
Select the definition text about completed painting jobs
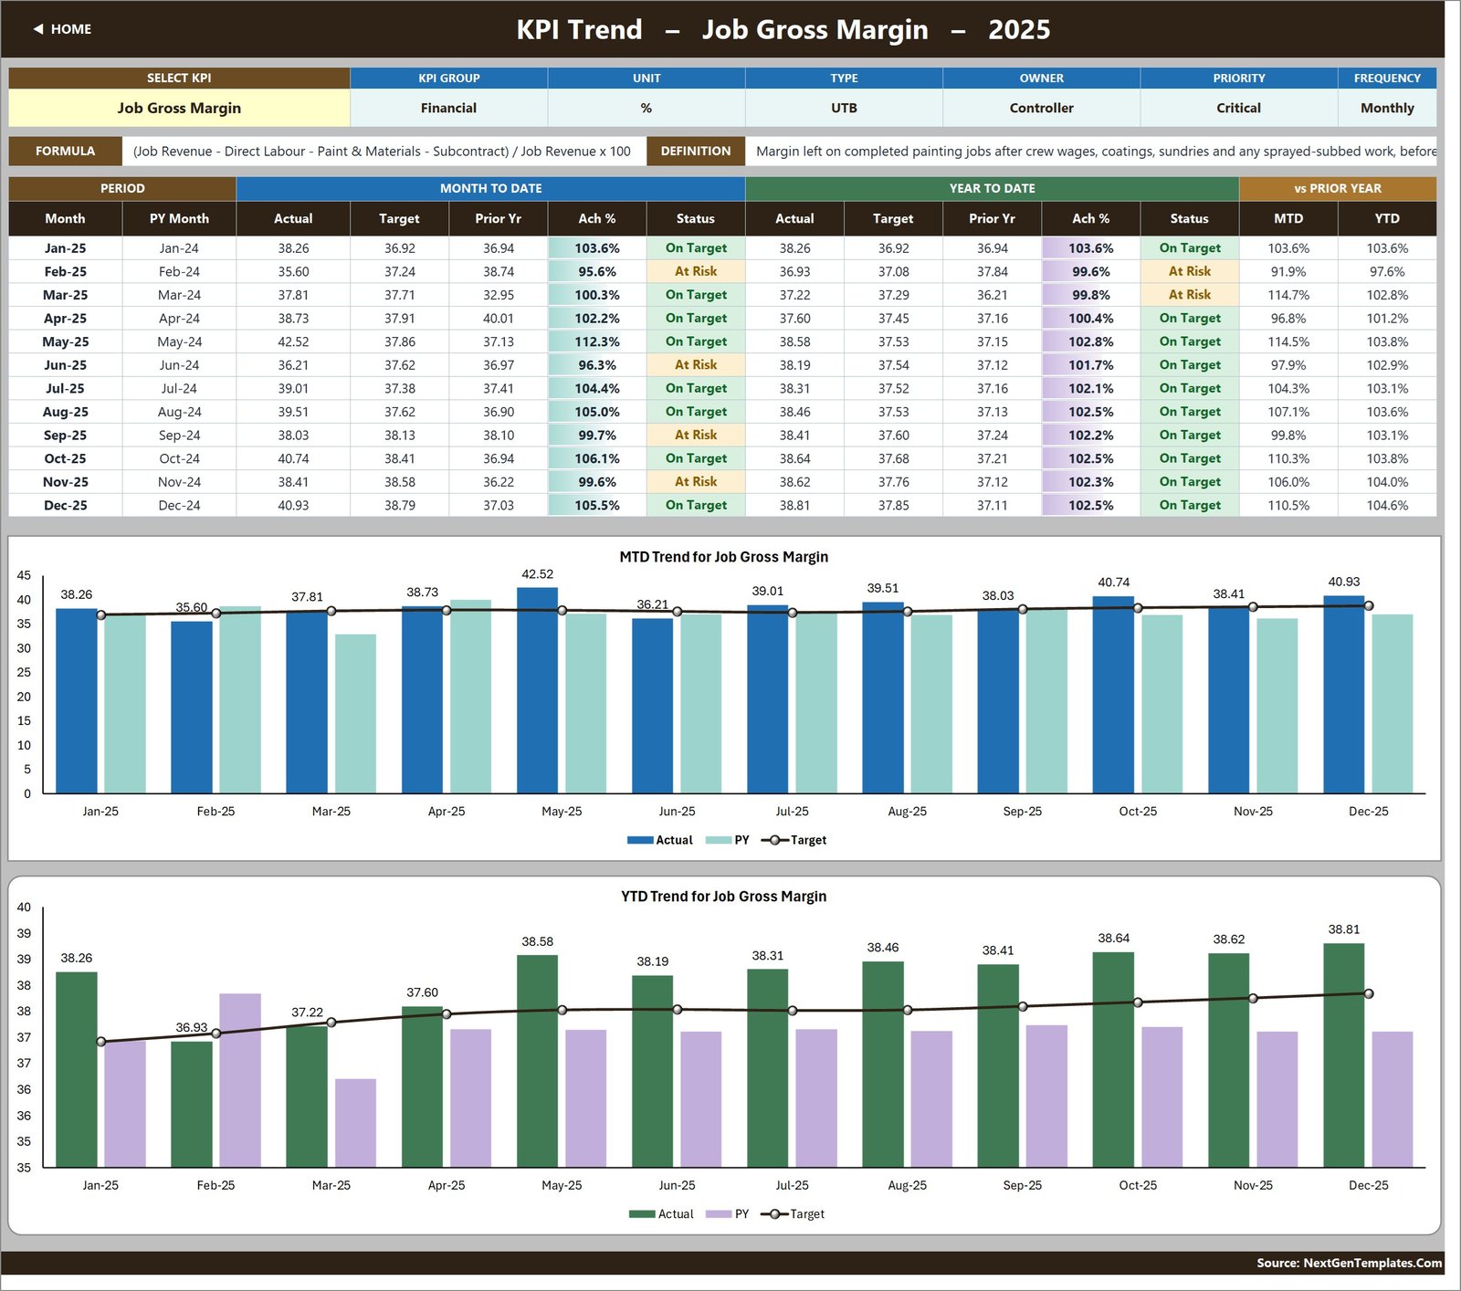1096,152
